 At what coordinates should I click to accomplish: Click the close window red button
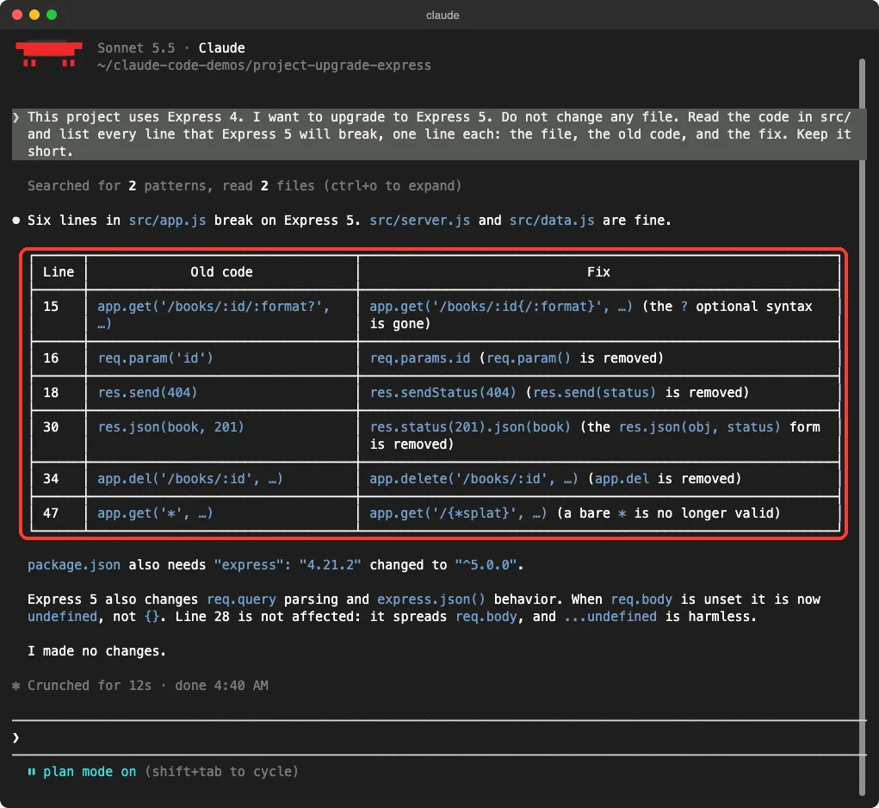[17, 15]
